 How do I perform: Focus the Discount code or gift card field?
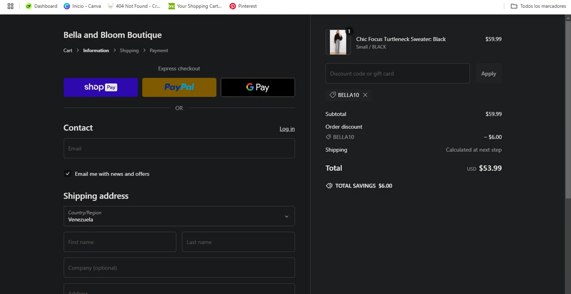(398, 73)
